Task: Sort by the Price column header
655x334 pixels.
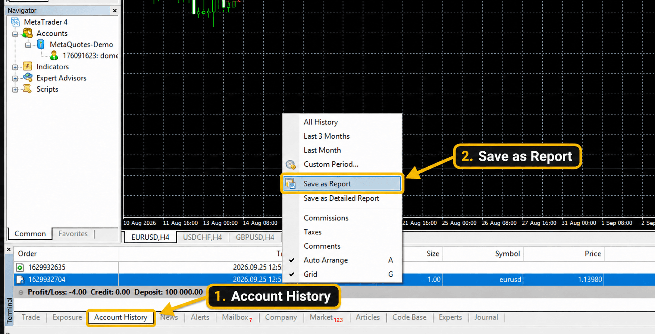Action: [564, 253]
